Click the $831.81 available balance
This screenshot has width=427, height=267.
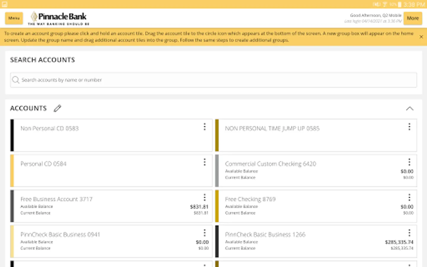pyautogui.click(x=199, y=207)
